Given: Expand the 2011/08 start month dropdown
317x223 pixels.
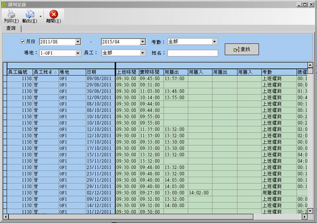Looking at the screenshot, I should click(78, 42).
